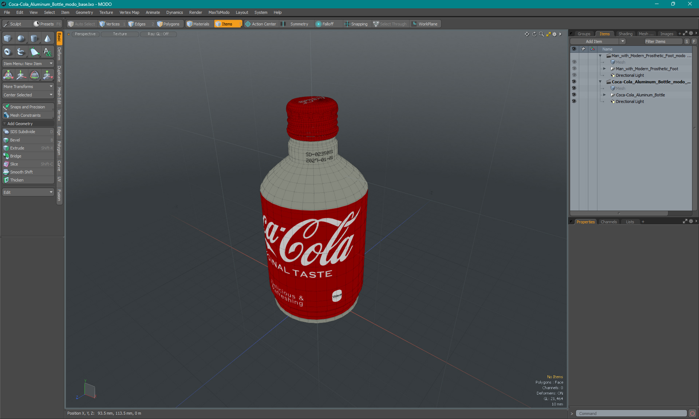Filter items using the Filter Items input field
This screenshot has width=699, height=419.
tap(662, 41)
